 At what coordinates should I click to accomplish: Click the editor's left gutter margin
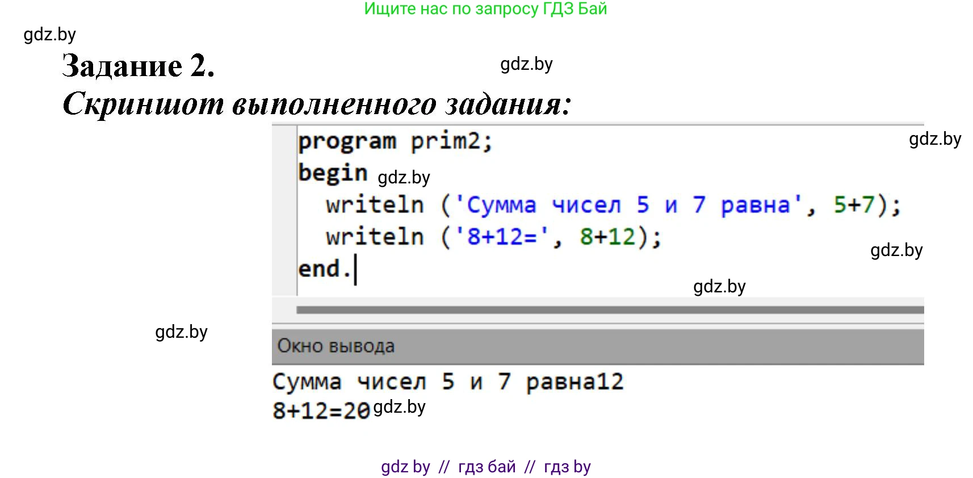(284, 210)
